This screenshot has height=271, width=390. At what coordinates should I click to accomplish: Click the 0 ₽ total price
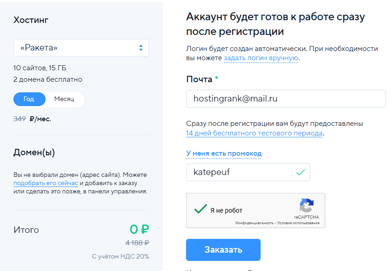click(139, 229)
